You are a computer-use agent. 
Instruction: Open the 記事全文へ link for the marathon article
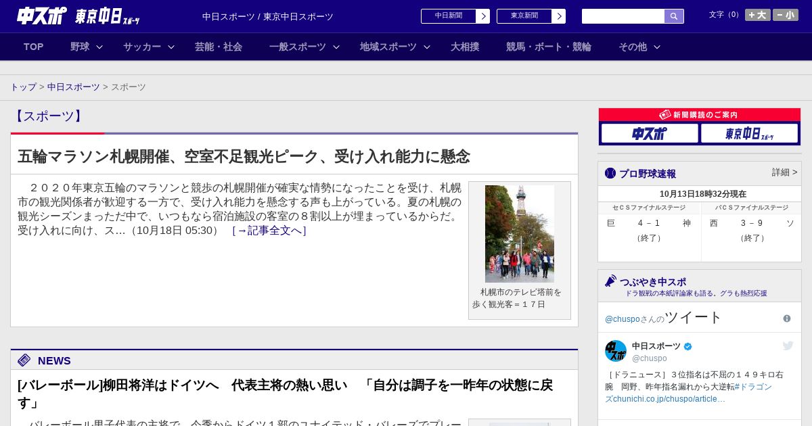coord(269,231)
